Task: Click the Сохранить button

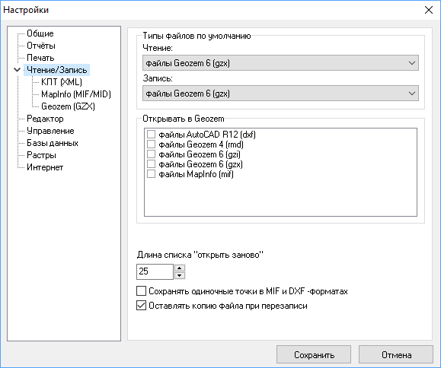Action: [314, 355]
